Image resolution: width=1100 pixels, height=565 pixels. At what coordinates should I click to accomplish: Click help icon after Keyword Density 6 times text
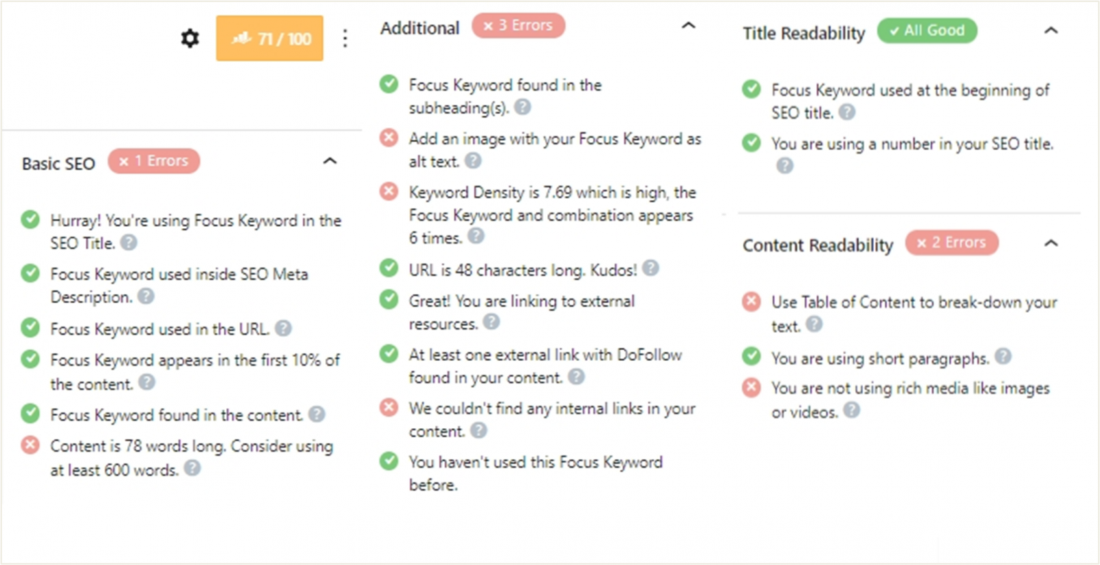tap(476, 236)
